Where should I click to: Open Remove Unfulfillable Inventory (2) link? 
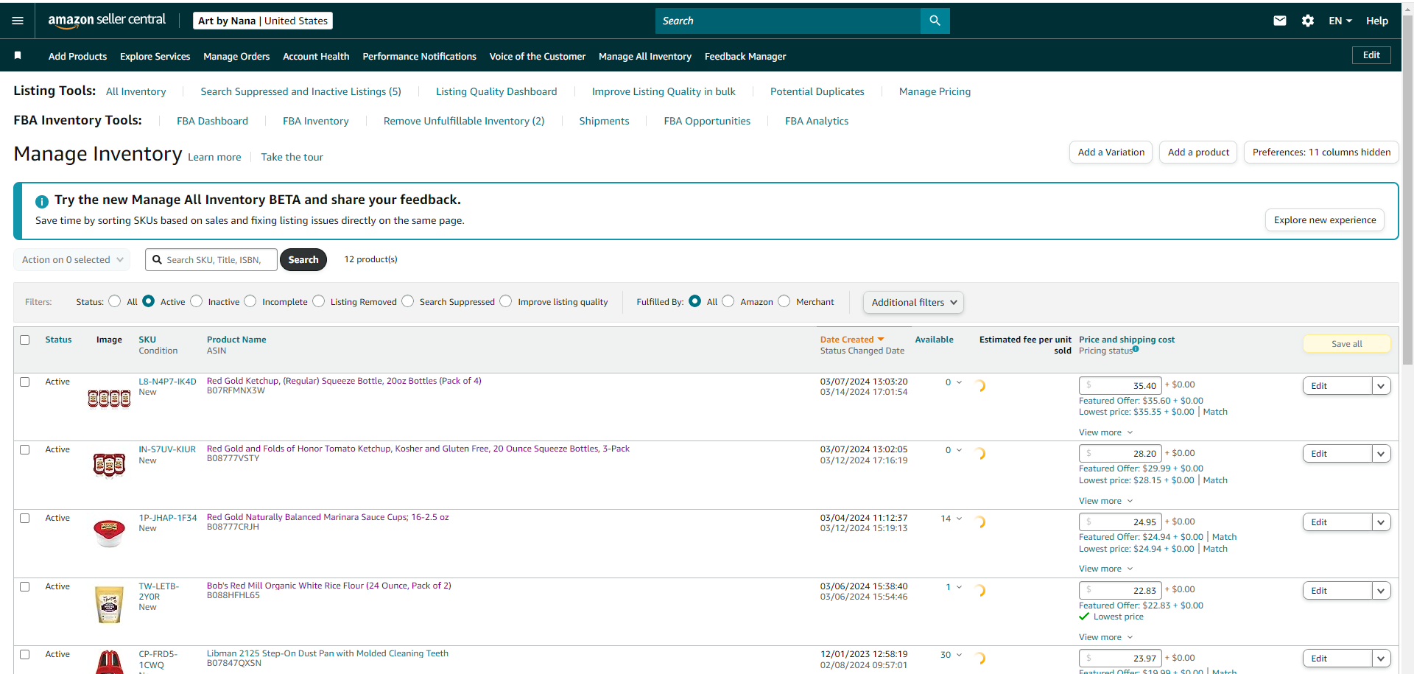[464, 121]
